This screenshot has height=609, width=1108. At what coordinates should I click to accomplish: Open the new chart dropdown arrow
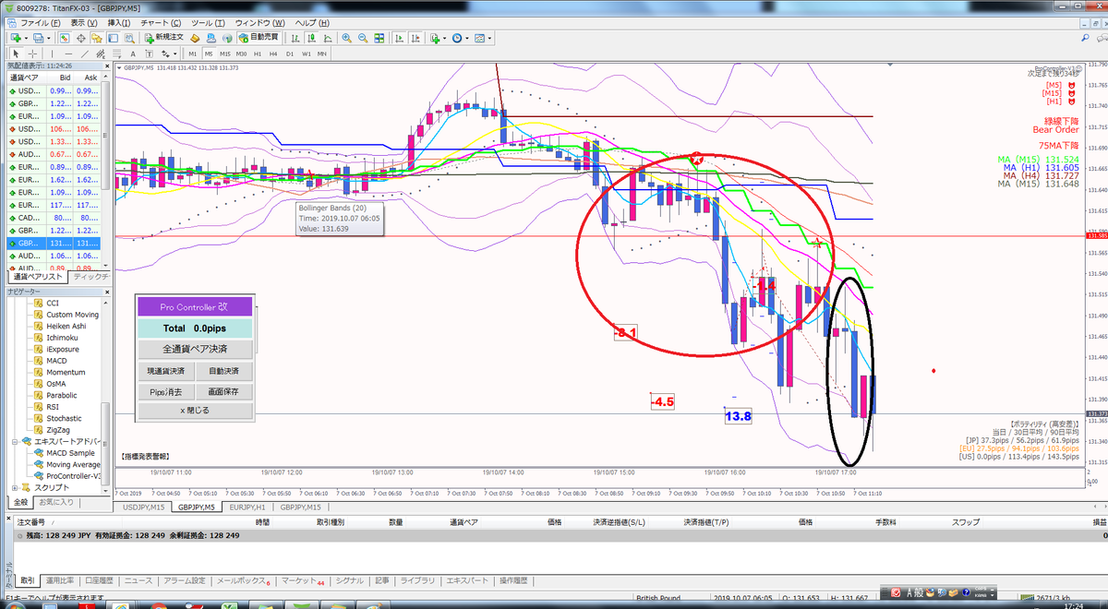tap(26, 38)
